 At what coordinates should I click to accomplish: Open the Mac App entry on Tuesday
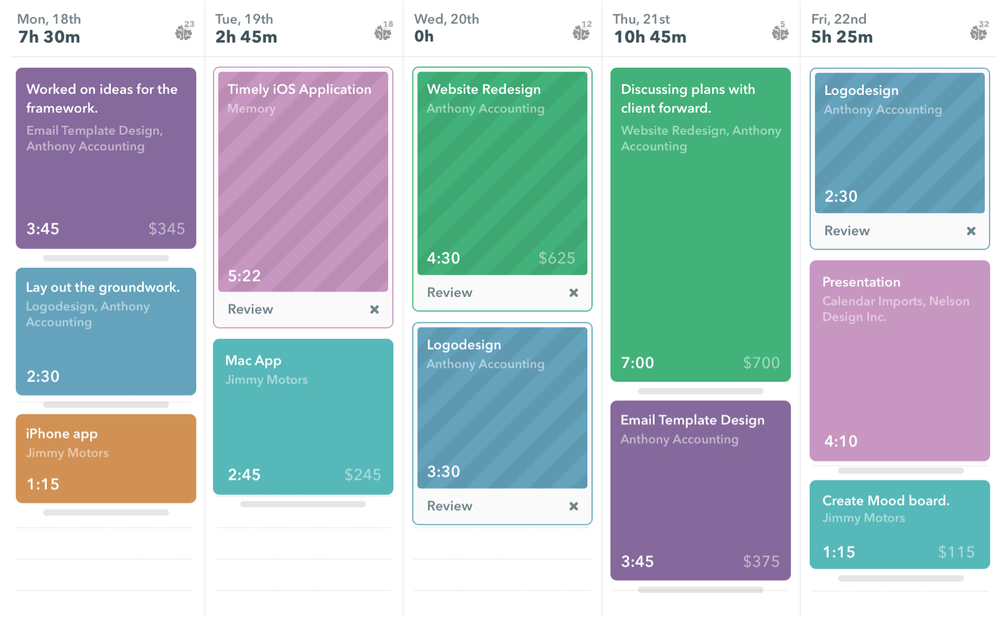click(303, 417)
